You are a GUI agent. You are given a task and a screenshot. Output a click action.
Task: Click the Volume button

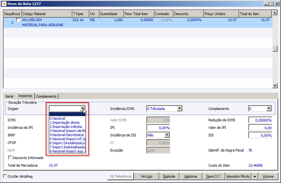pyautogui.click(x=268, y=176)
